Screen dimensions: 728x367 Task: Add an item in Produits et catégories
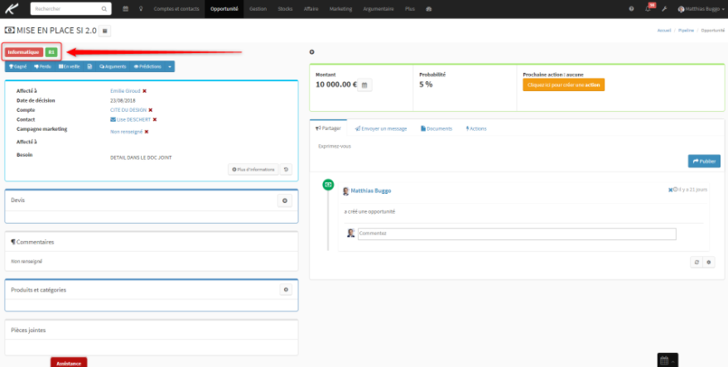point(286,290)
